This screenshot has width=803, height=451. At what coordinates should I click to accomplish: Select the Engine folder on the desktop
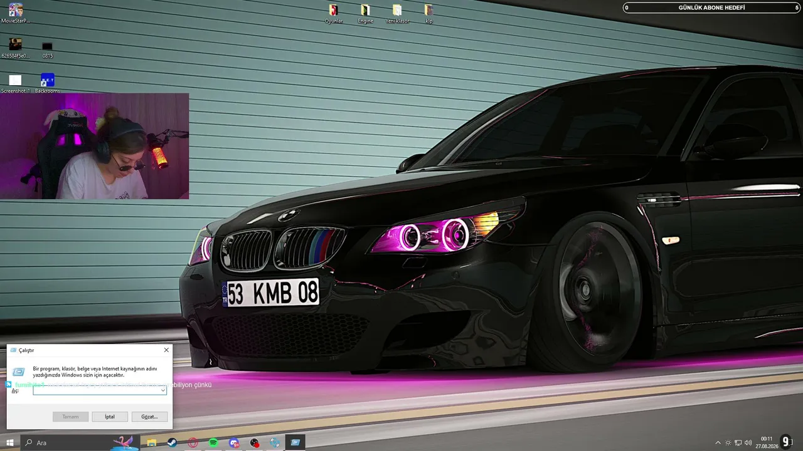point(365,14)
